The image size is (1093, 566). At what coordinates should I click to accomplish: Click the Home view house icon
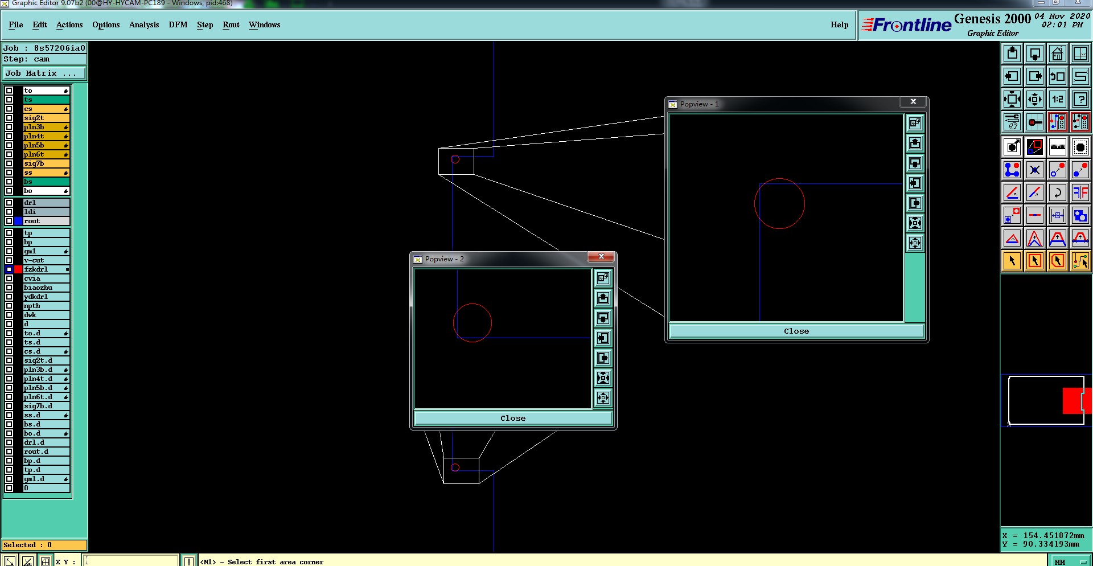1058,54
